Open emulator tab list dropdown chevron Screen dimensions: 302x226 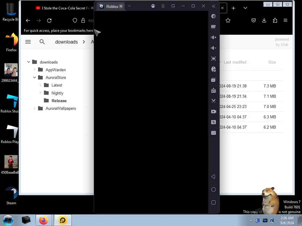coord(129,6)
